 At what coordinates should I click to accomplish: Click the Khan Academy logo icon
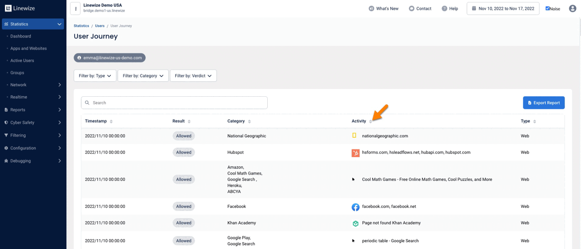[x=355, y=223]
